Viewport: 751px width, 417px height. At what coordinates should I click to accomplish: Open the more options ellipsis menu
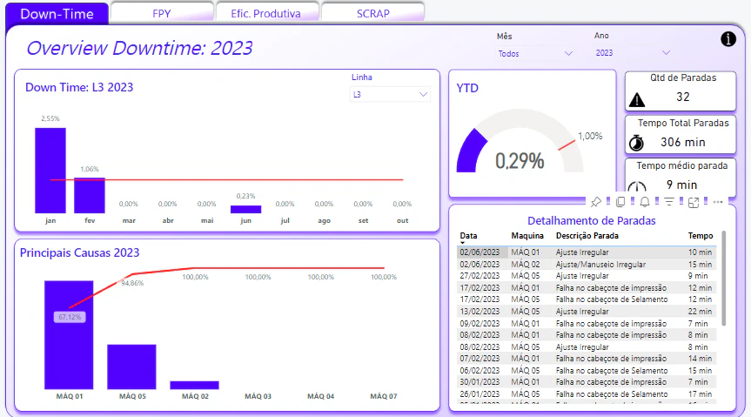pyautogui.click(x=717, y=202)
